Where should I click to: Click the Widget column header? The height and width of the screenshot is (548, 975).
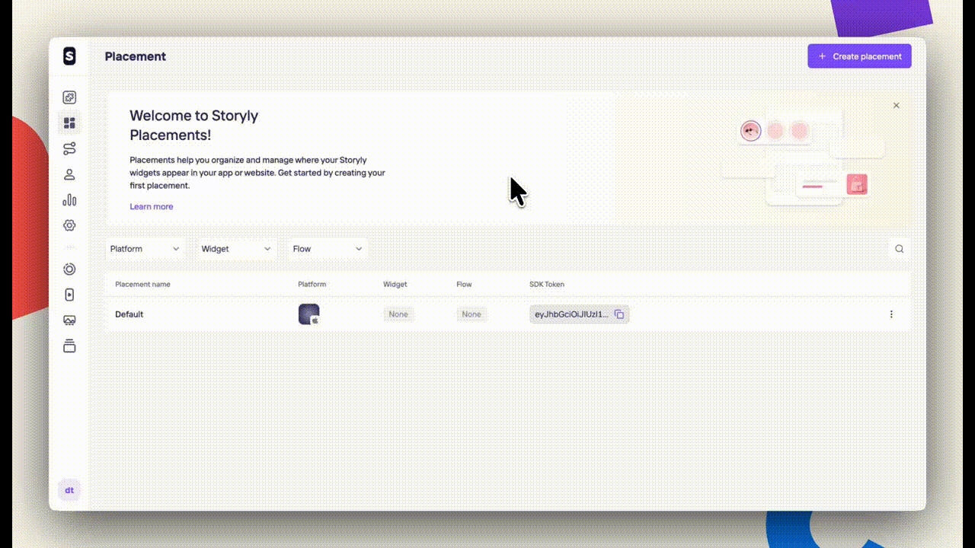395,284
